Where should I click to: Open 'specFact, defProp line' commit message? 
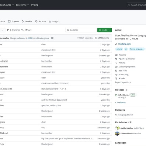[51, 105]
